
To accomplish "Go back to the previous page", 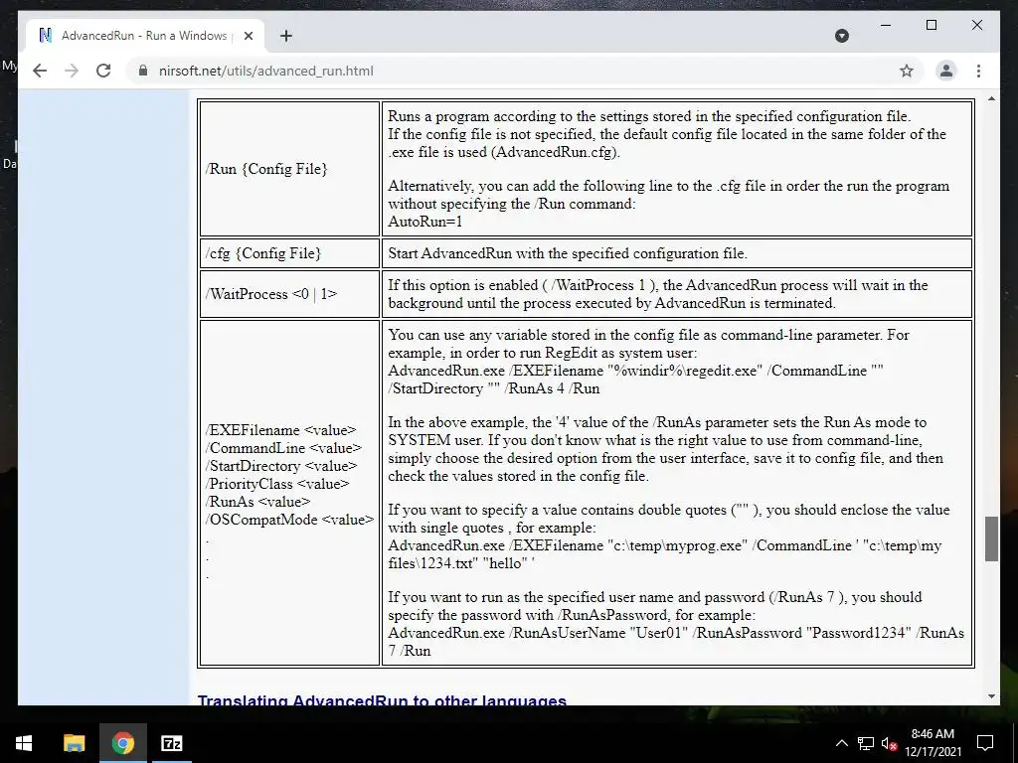I will (40, 71).
